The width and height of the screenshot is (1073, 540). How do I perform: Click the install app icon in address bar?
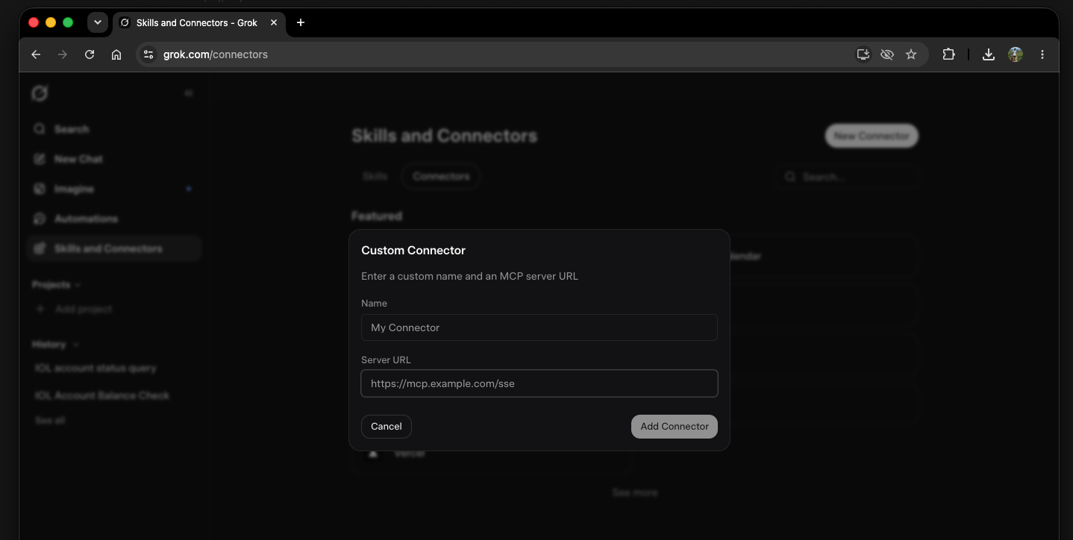[863, 54]
